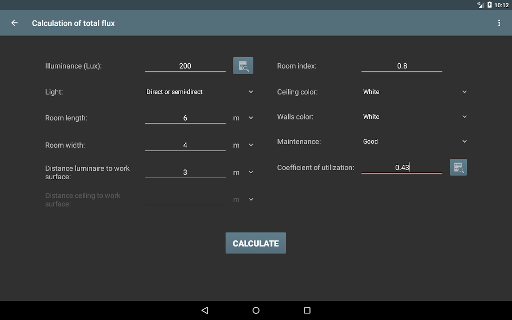Tap the back arrow in the header
Screen dimensions: 512x320
tap(15, 23)
